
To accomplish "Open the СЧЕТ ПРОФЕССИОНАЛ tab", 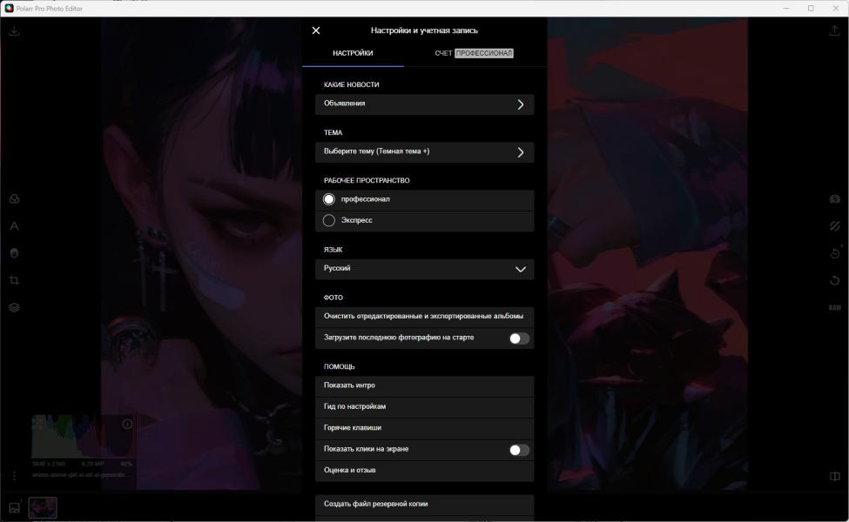I will click(474, 53).
